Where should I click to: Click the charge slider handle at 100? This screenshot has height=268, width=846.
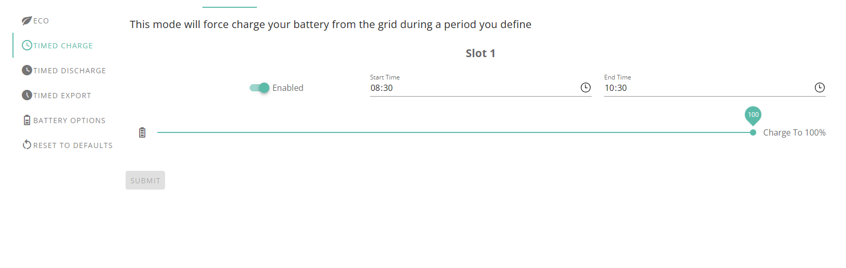point(753,132)
